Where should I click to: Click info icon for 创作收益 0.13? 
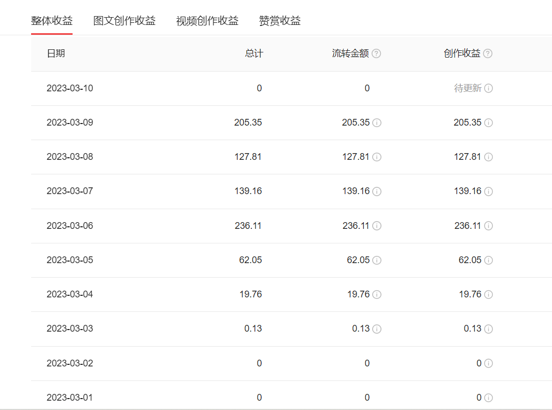(488, 329)
